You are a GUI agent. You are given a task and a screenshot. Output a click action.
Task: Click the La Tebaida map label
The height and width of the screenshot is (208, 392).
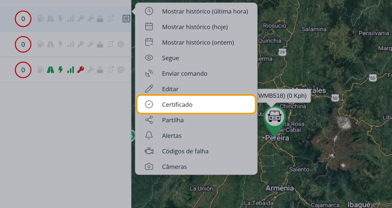point(258,203)
